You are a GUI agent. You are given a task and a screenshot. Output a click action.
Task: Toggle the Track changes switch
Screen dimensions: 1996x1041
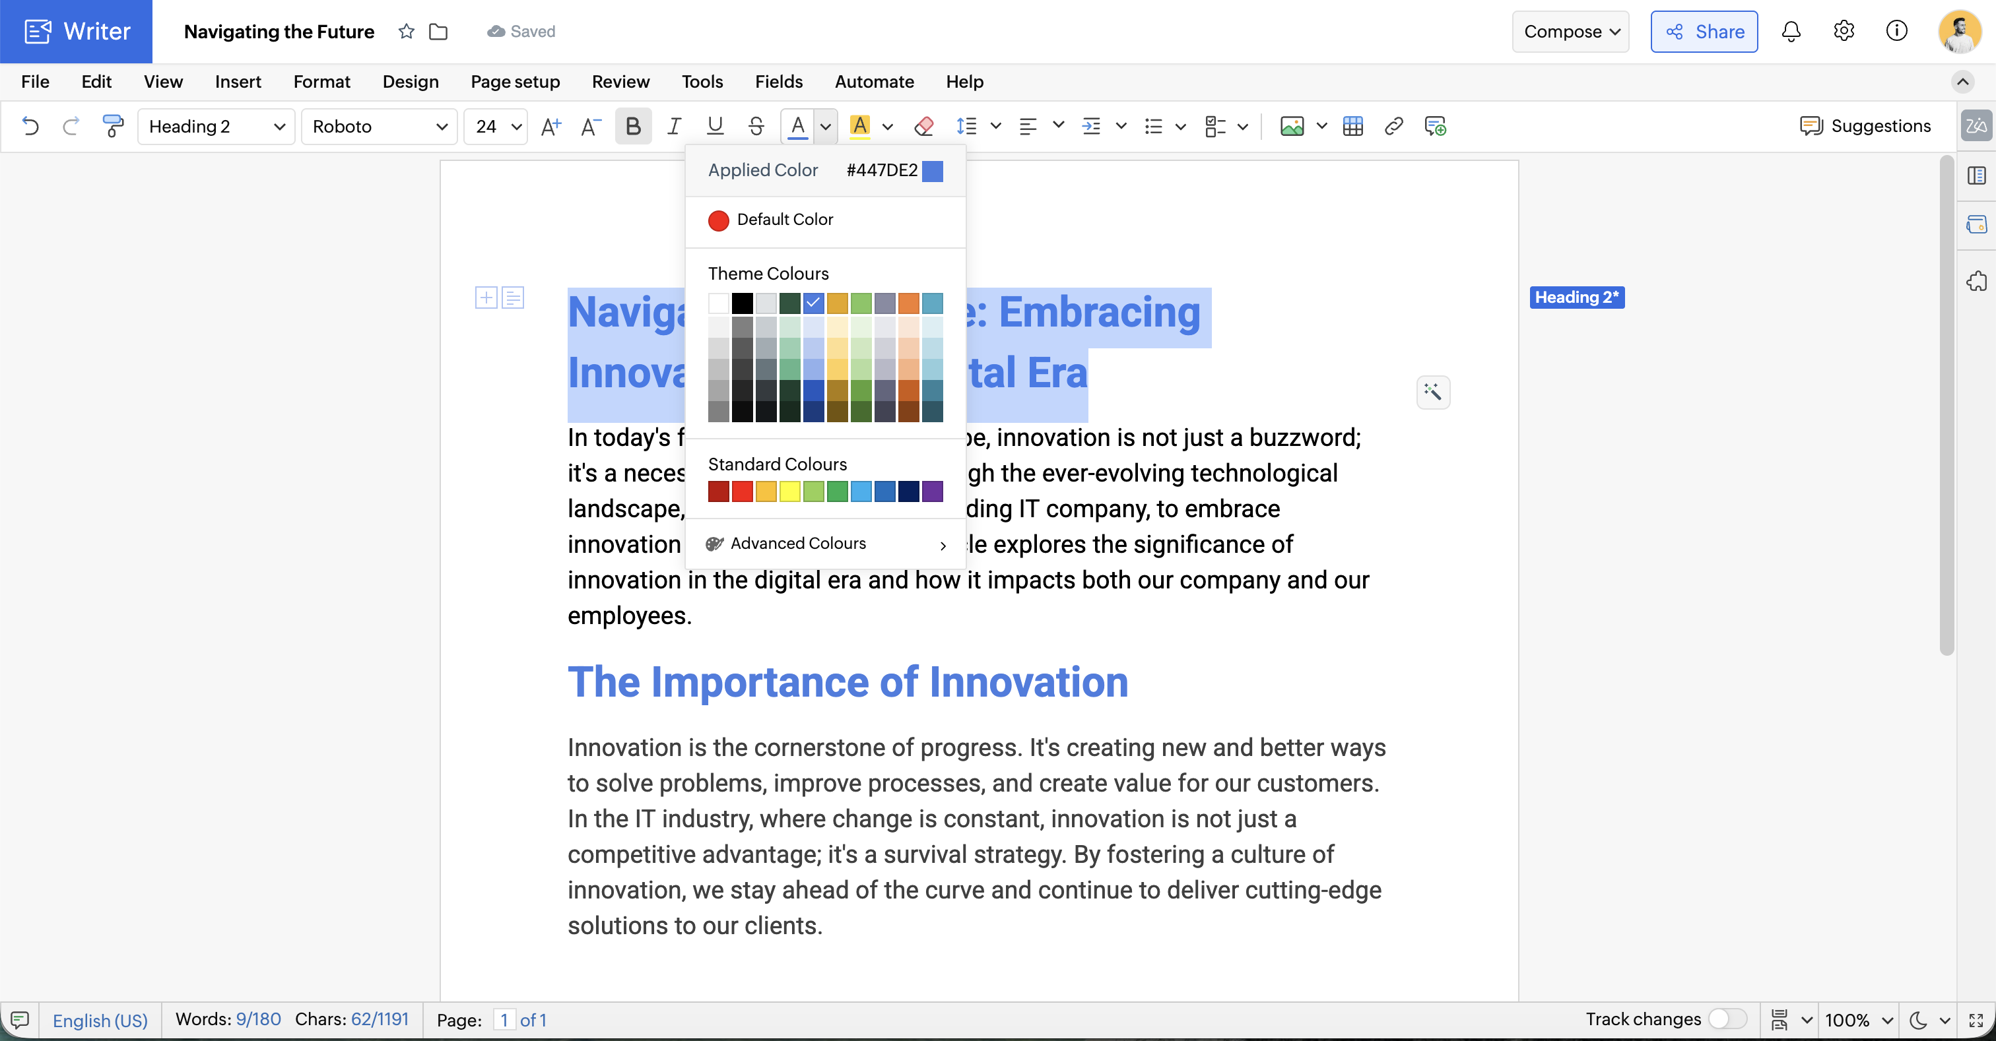1727,1019
